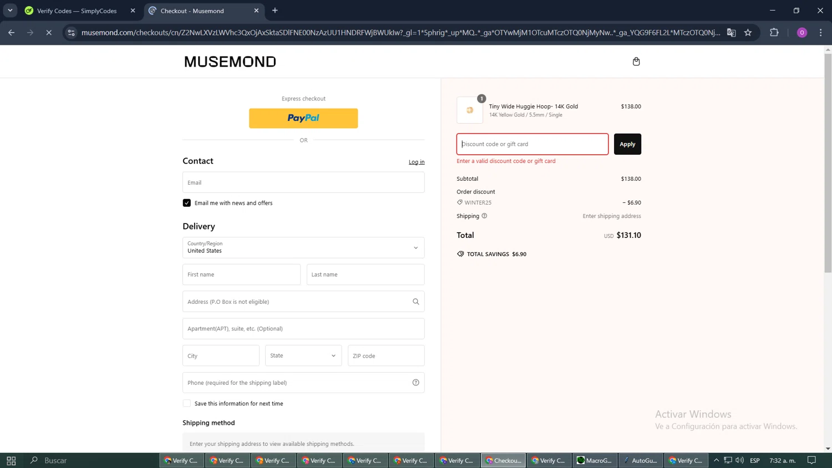Click the network icon in system tray

[728, 460]
